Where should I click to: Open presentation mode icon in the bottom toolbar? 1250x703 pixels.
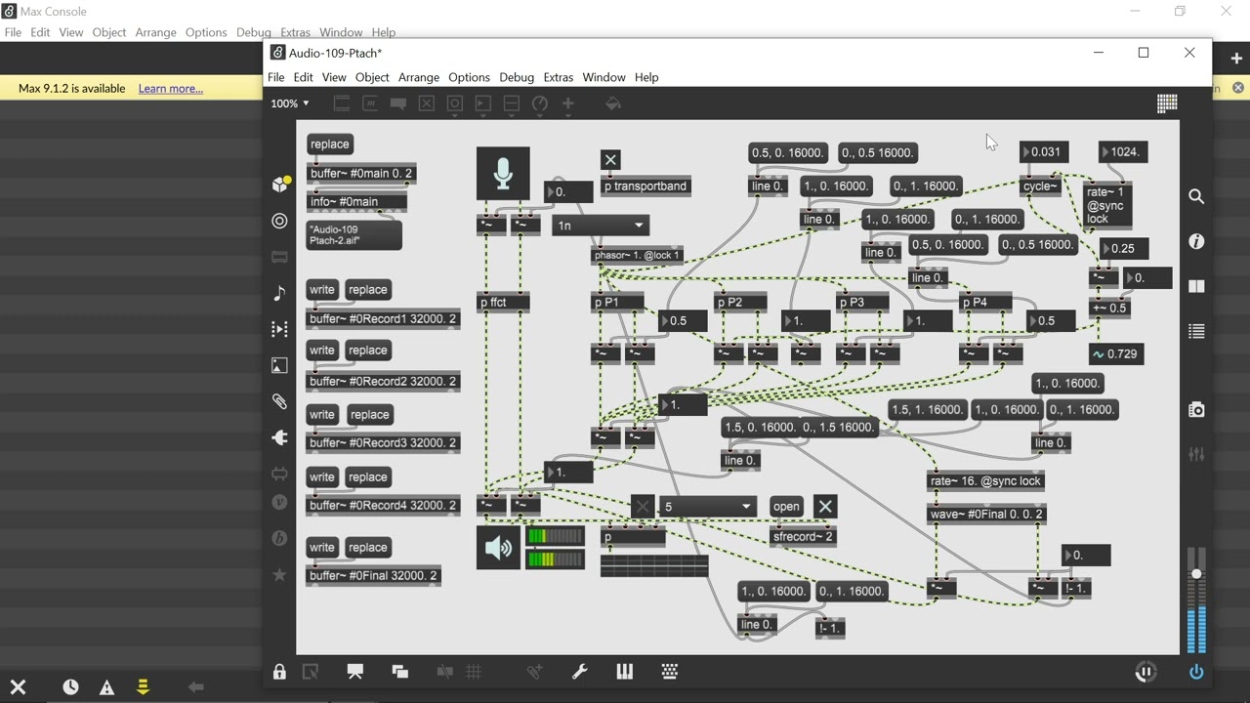[354, 672]
